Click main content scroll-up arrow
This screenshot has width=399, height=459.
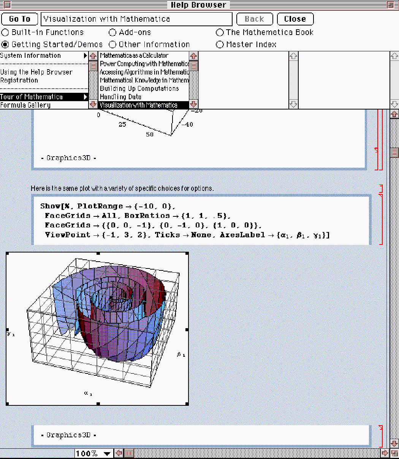(394, 114)
